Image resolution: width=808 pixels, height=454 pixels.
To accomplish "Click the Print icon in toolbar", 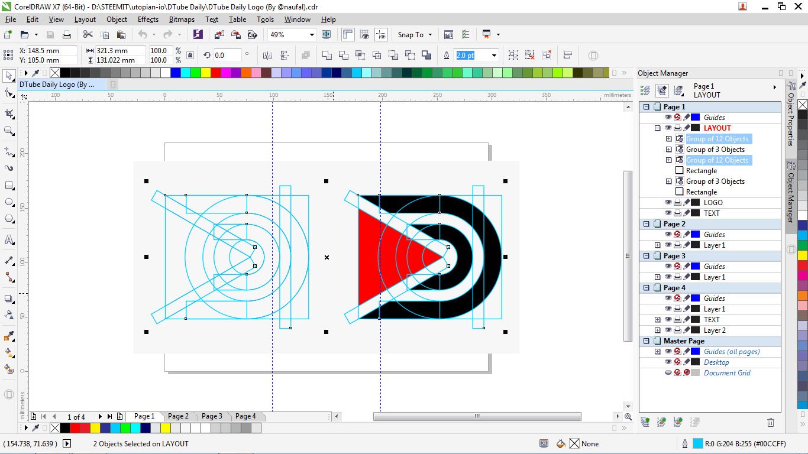I will (67, 35).
